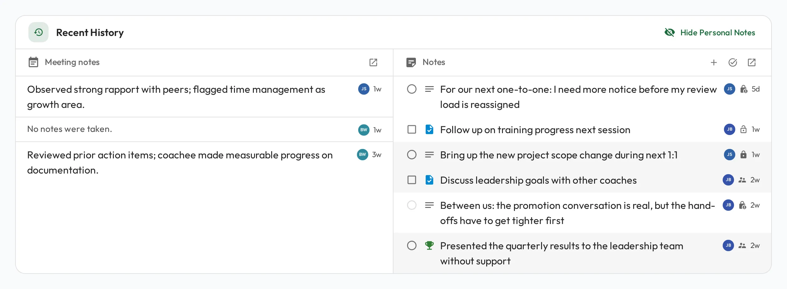Click shared people icon on 'Discuss leadership goals'
787x289 pixels.
pos(742,180)
